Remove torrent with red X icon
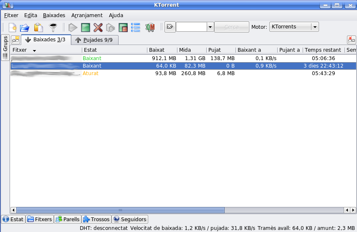 [98, 28]
